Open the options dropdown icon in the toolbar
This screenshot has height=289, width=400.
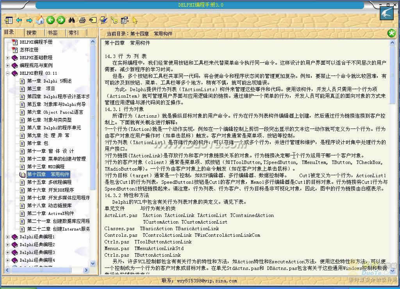coord(125,20)
